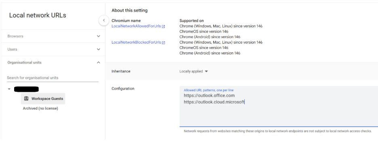Click the About this setting heading
Viewport: 378px width, 148px height.
pos(130,11)
